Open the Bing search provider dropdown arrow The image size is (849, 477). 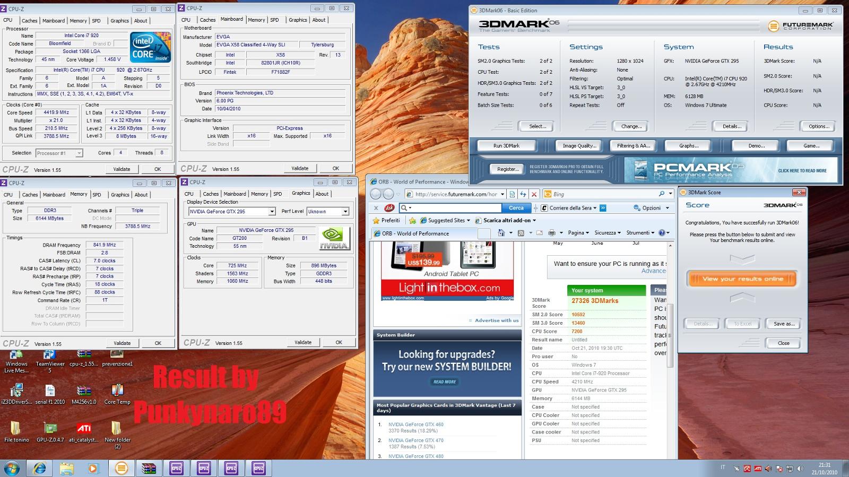pos(670,194)
